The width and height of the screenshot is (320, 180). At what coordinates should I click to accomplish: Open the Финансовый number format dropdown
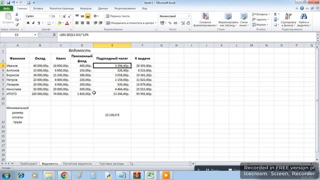pos(189,16)
